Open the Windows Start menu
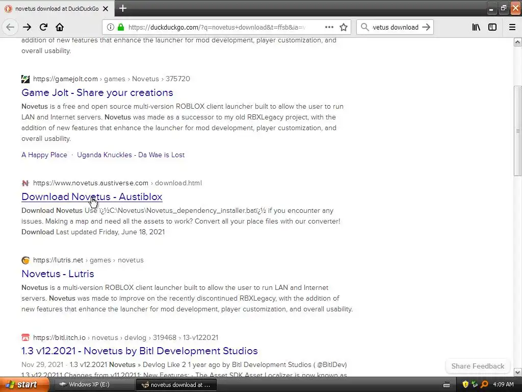Screen dimensions: 522x392 pos(24,385)
